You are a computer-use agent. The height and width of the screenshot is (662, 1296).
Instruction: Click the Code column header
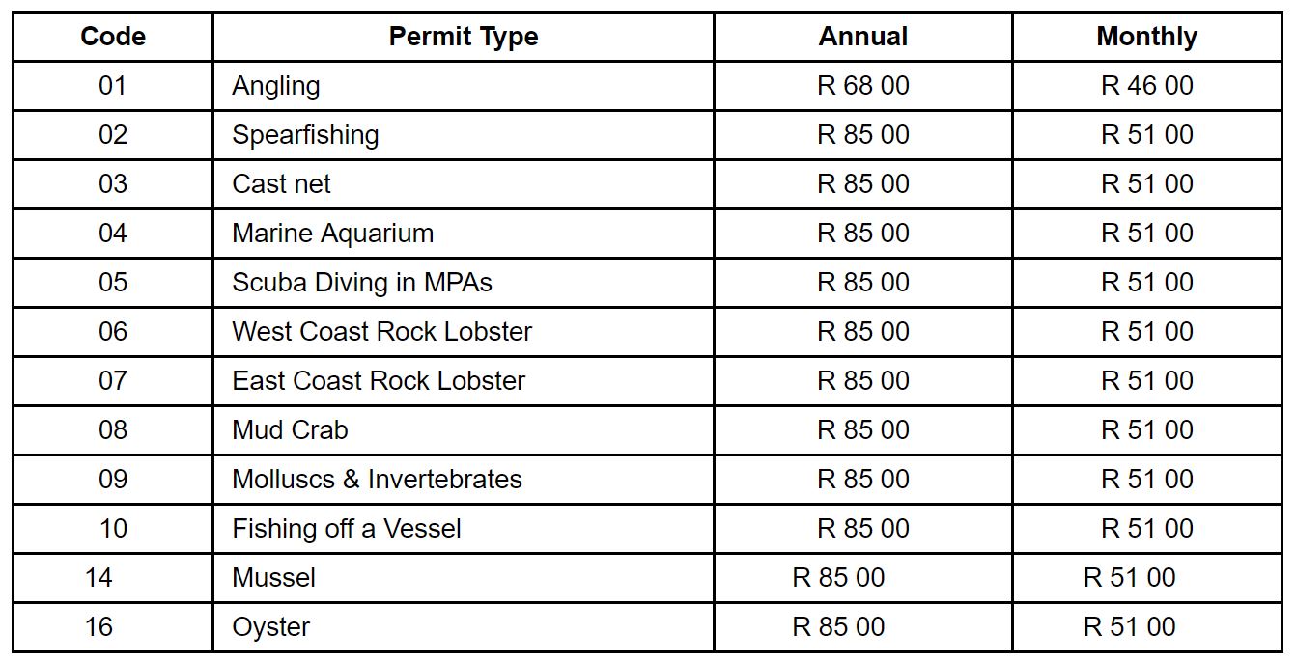pyautogui.click(x=113, y=37)
